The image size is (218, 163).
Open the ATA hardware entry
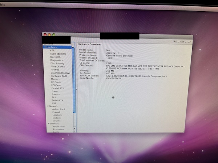pyautogui.click(x=52, y=51)
